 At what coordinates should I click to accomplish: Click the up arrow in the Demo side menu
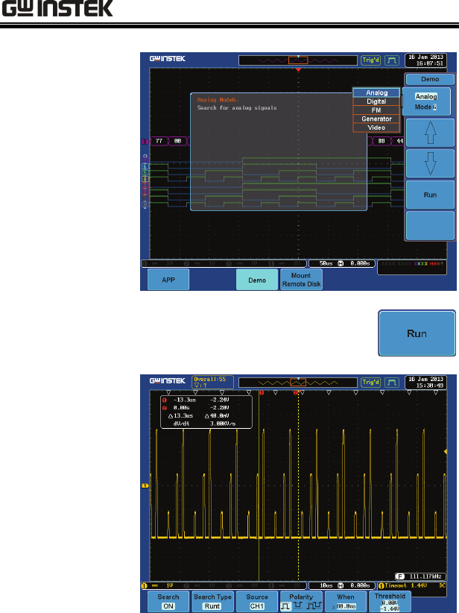pos(430,133)
